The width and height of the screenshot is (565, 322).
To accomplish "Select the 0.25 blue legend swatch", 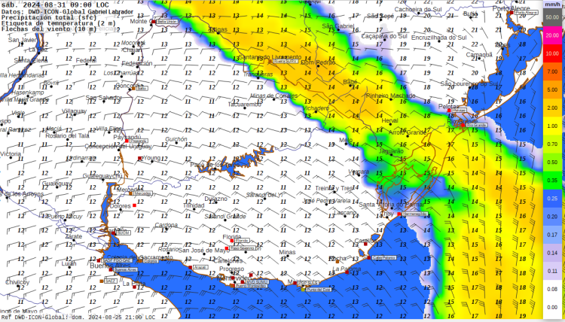I will point(551,199).
